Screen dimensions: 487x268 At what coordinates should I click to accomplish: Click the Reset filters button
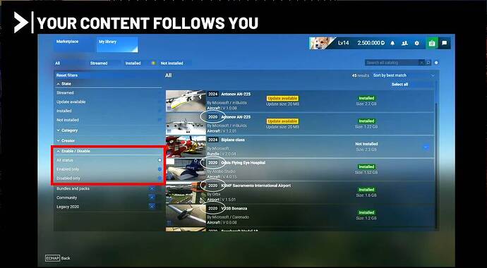(x=67, y=75)
